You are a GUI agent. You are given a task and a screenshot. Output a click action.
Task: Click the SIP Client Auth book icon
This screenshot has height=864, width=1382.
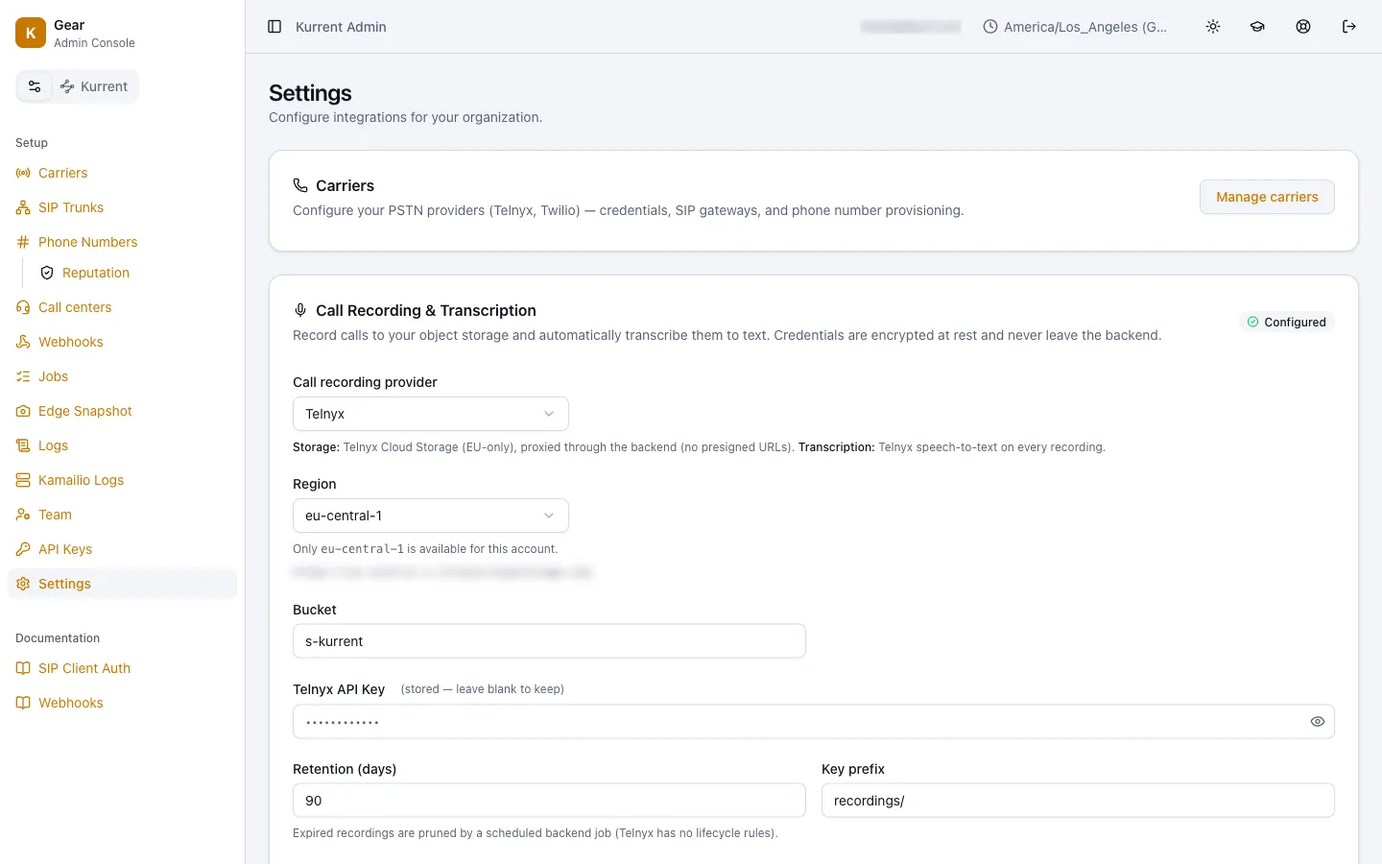pos(23,668)
